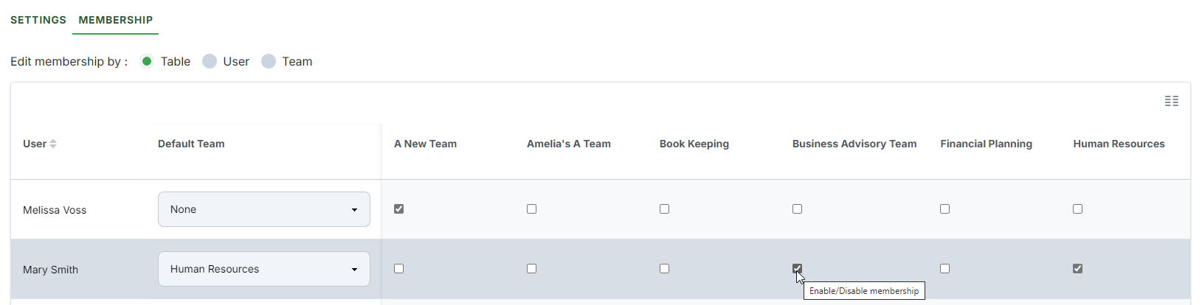Viewport: 1202px width, 305px height.
Task: Add Melissa Voss to Financial Planning
Action: (x=945, y=209)
